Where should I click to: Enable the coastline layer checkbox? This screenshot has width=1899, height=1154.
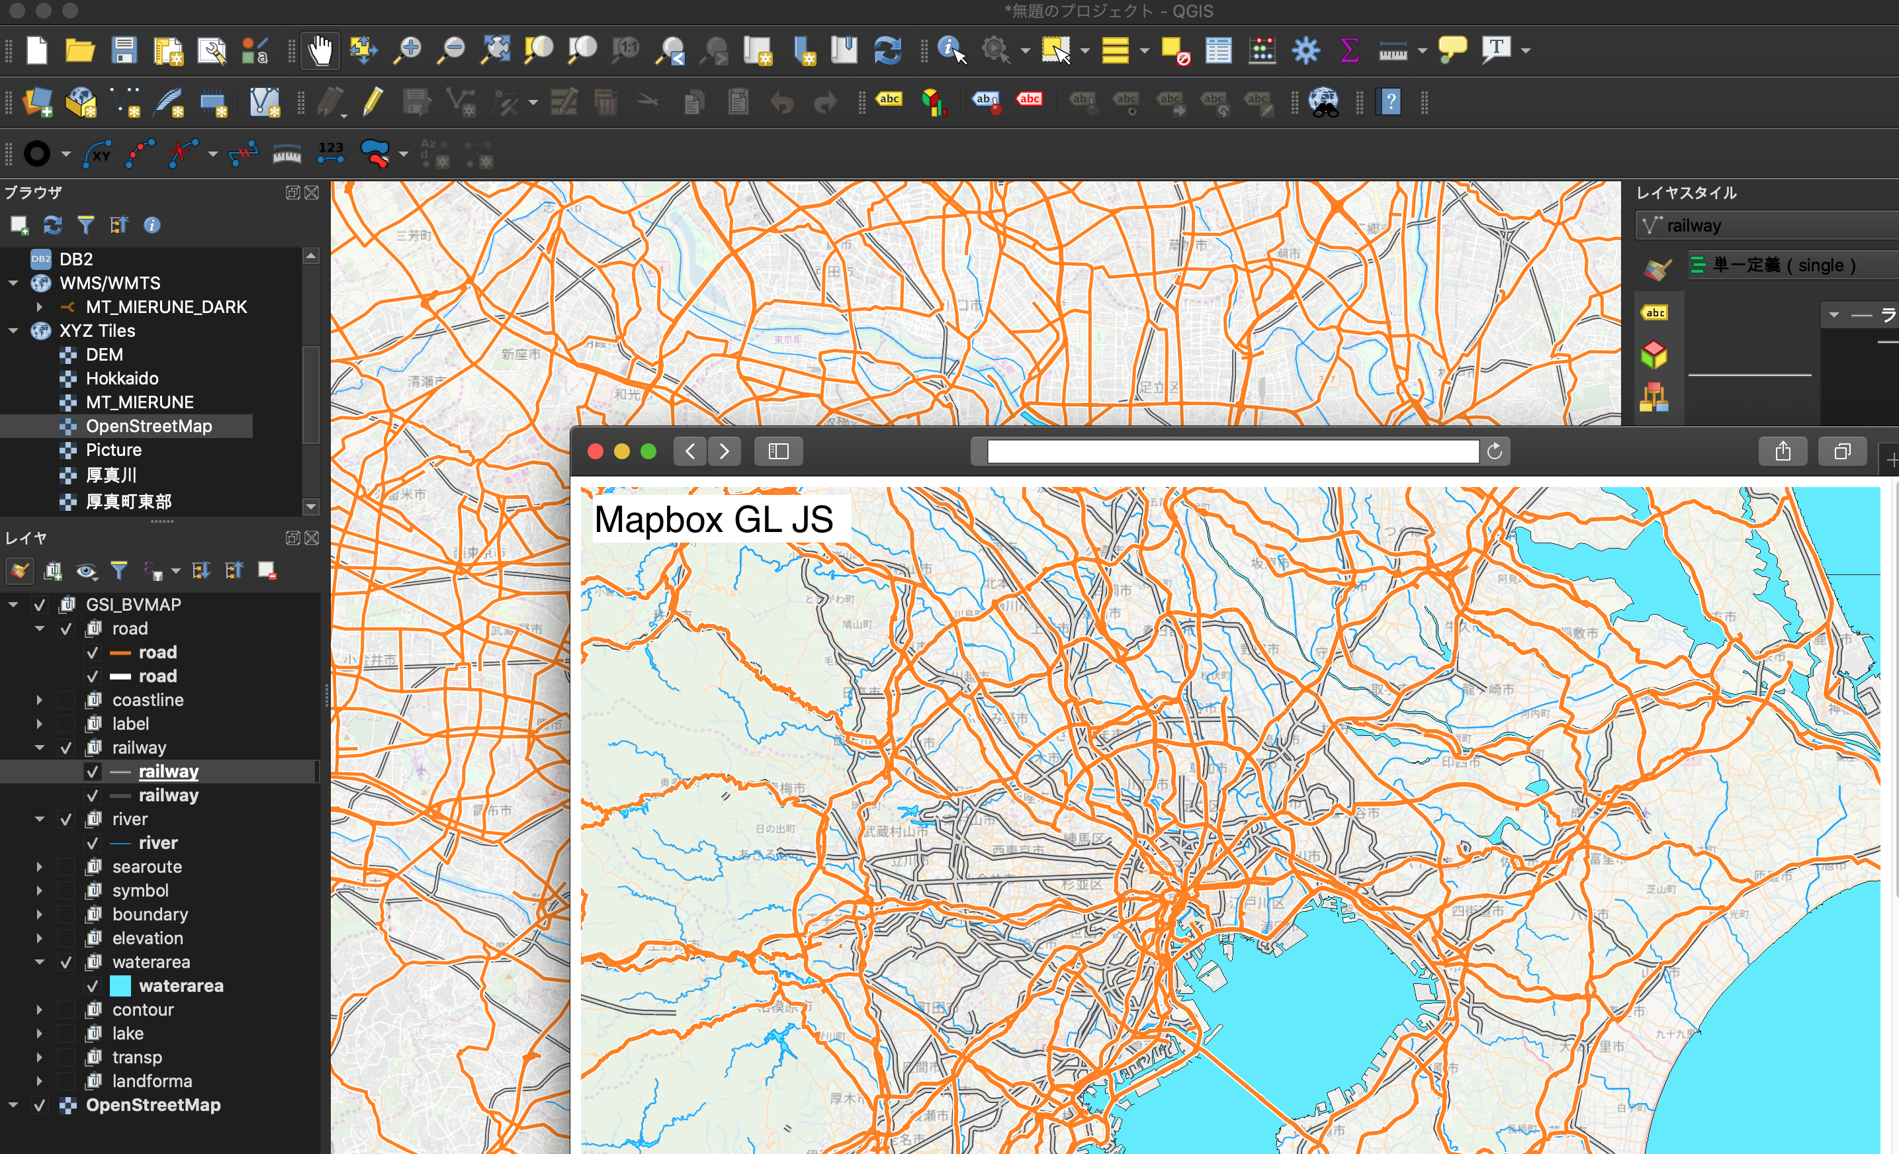[x=66, y=701]
